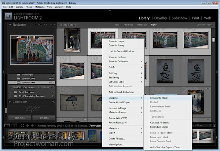Select Attribute library filter
This screenshot has height=151, width=220.
click(x=128, y=25)
